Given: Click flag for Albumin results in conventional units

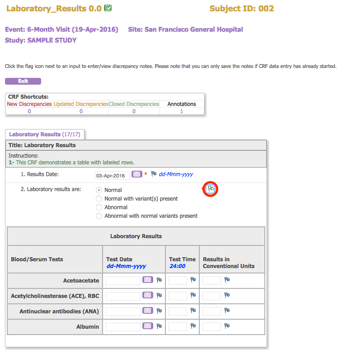Looking at the screenshot, I should click(x=227, y=326).
